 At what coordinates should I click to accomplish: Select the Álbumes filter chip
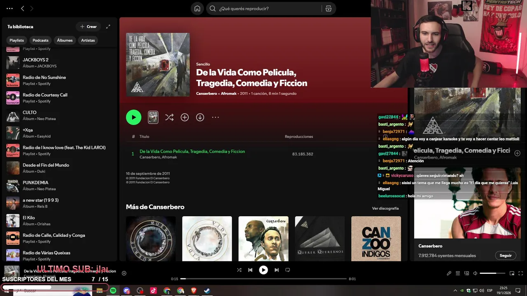[65, 40]
